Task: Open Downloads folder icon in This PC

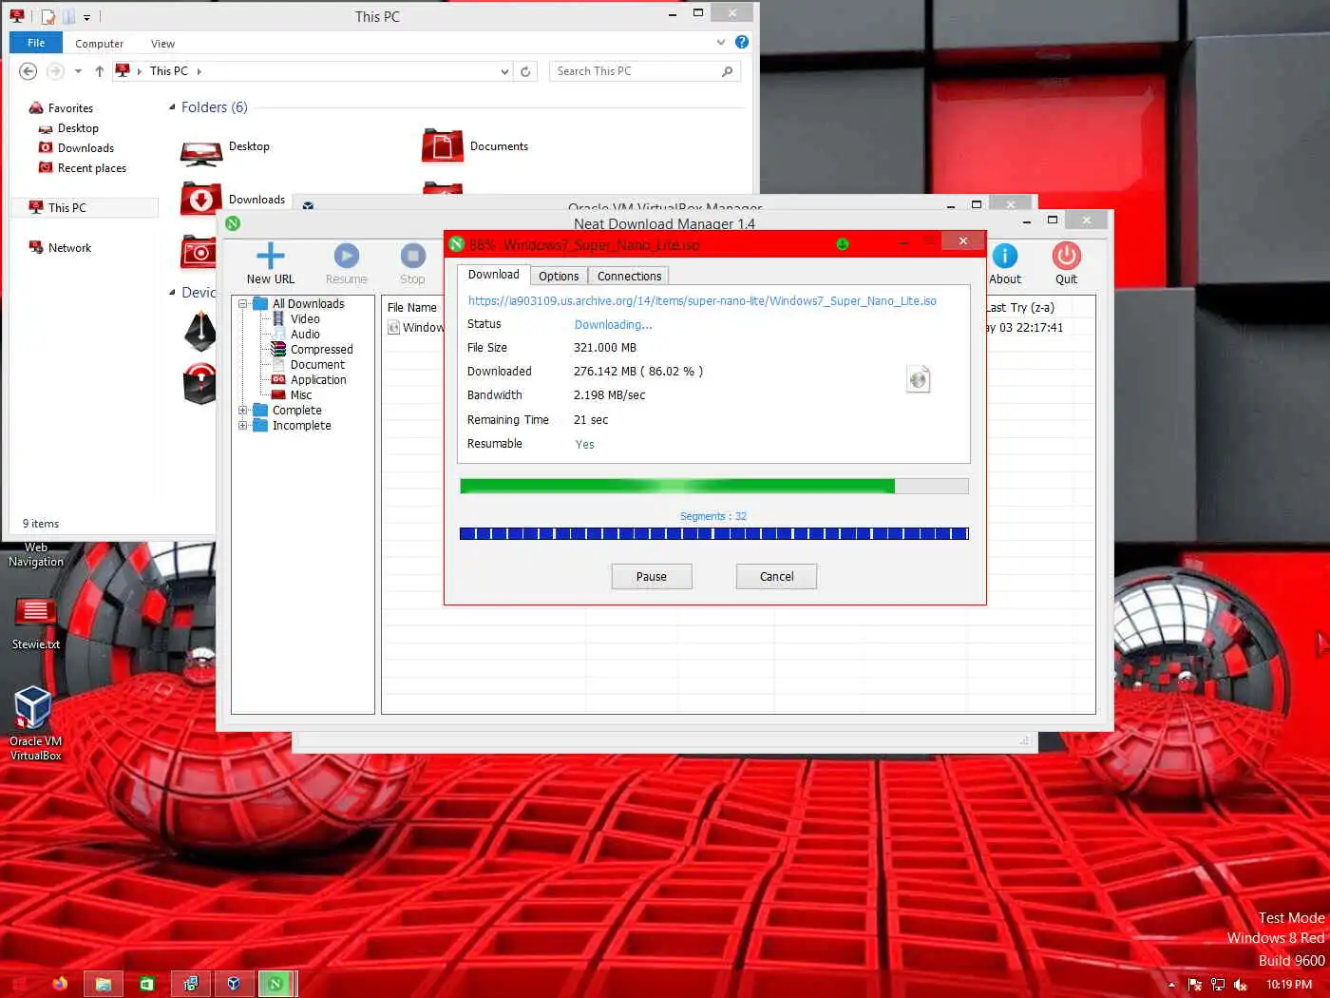Action: [200, 200]
